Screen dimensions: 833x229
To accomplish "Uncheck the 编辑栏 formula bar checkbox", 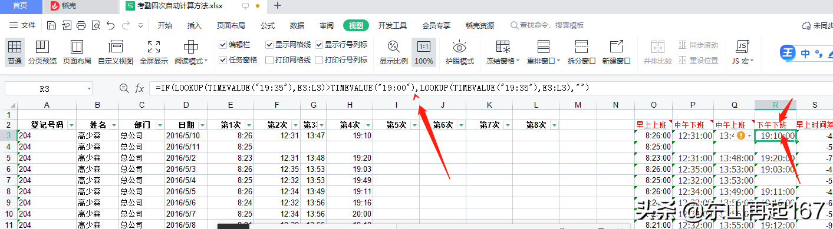I will coord(223,45).
